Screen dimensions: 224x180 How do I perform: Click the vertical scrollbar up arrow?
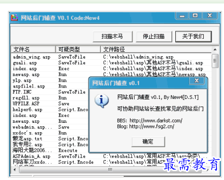pos(215,49)
